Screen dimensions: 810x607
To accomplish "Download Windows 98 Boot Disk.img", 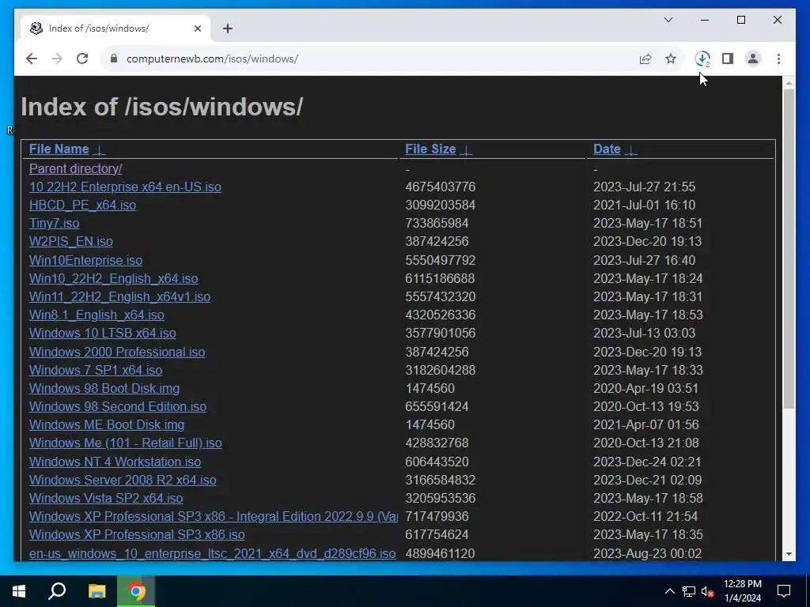I will coord(104,388).
